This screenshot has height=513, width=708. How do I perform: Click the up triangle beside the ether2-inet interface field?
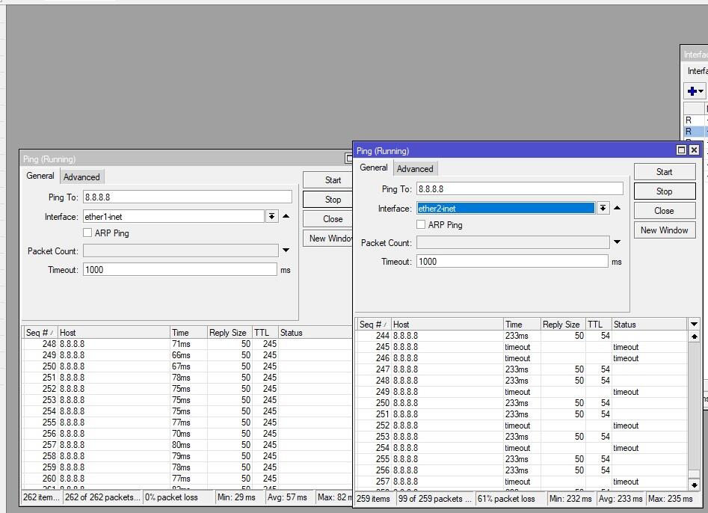[617, 209]
